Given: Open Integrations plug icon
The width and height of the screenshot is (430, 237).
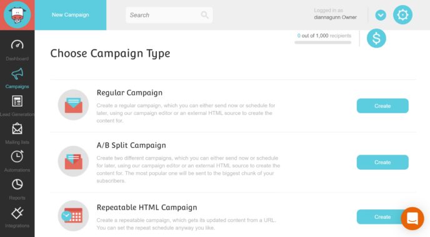Looking at the screenshot, I should (x=17, y=213).
